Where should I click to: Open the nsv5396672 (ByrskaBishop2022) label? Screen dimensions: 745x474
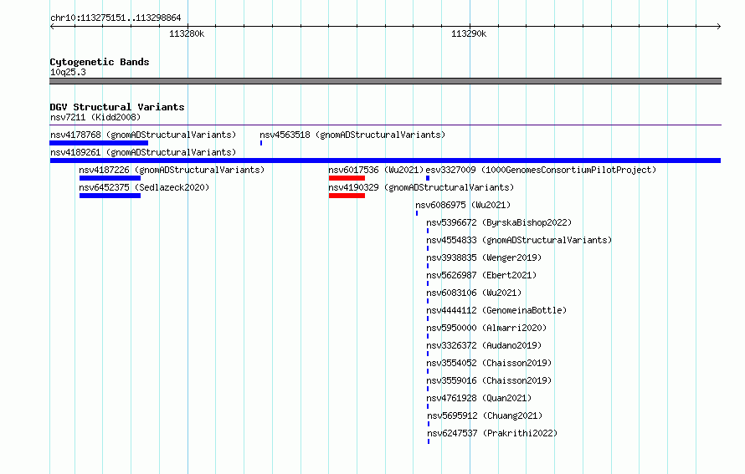click(x=499, y=222)
